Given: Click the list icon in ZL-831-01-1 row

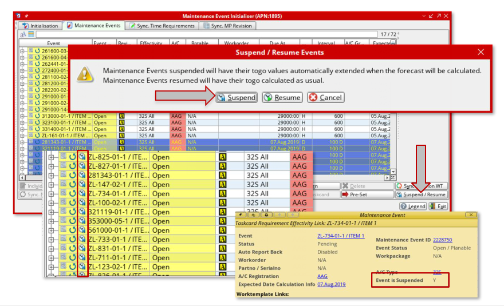Looking at the screenshot, I should (64, 248).
